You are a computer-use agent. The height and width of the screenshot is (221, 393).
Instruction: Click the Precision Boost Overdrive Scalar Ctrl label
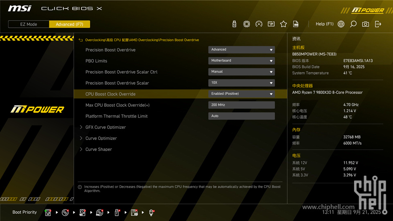121,72
